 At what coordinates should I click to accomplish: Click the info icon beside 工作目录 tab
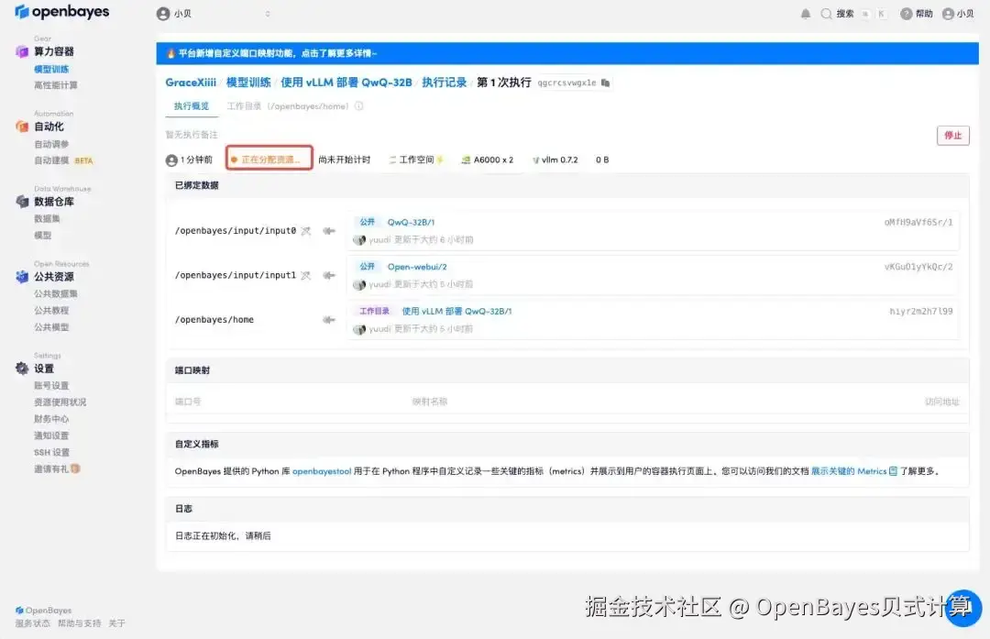pos(358,106)
